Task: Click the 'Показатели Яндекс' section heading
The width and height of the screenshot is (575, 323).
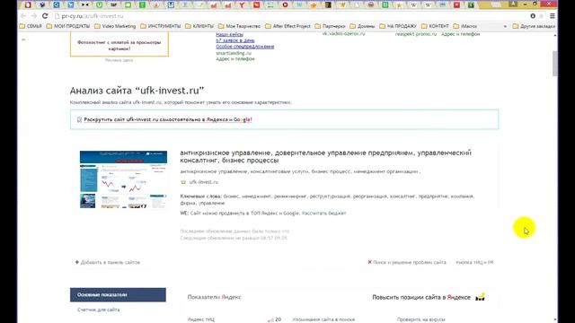Action: coord(214,297)
